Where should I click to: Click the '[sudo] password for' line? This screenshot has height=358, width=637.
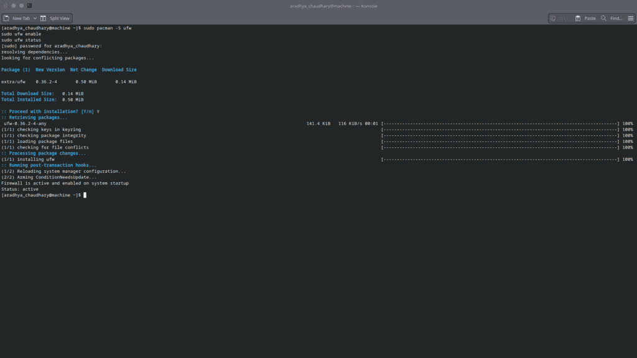(x=52, y=46)
